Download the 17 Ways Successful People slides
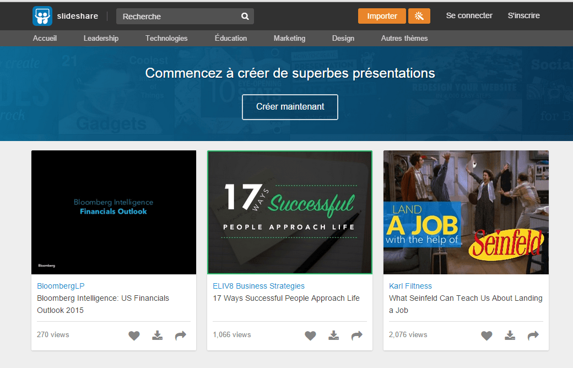 tap(334, 335)
